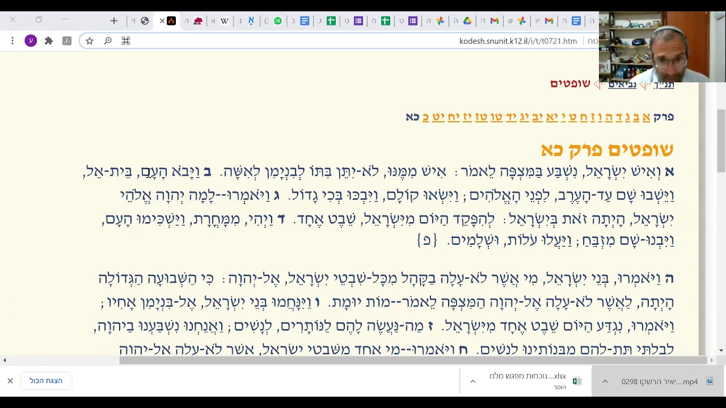Screen dimensions: 726x408
Task: Go to chapter יב in the chapter list
Action: [537, 117]
